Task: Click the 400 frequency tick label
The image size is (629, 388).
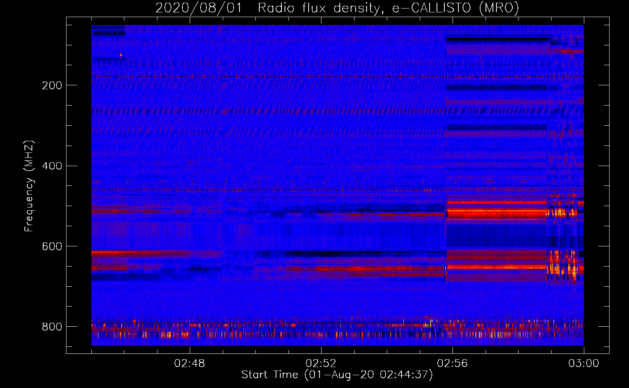Action: (52, 166)
